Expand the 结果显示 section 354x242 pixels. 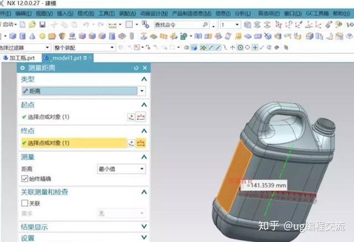(x=144, y=226)
